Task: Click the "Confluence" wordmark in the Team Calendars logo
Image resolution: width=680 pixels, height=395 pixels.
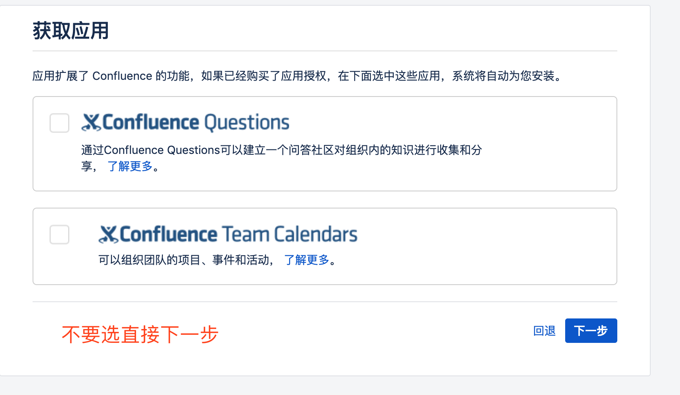Action: click(x=169, y=234)
